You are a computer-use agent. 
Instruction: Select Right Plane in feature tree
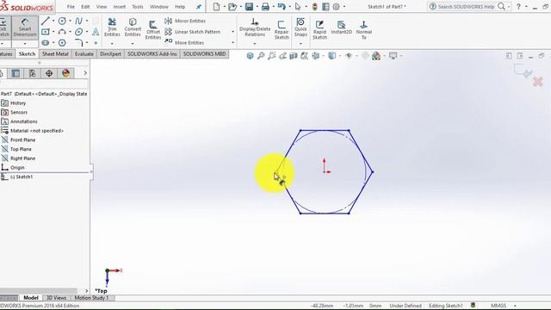tap(23, 158)
